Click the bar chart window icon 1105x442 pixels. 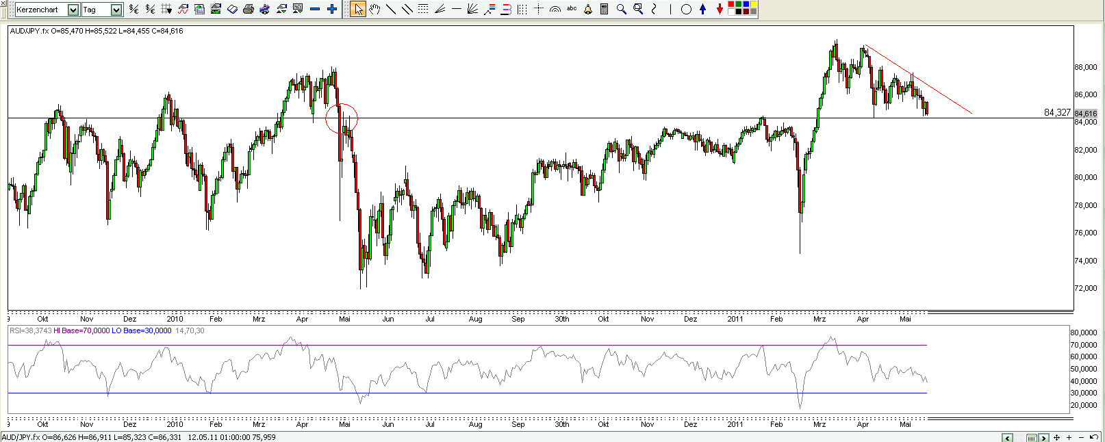199,10
